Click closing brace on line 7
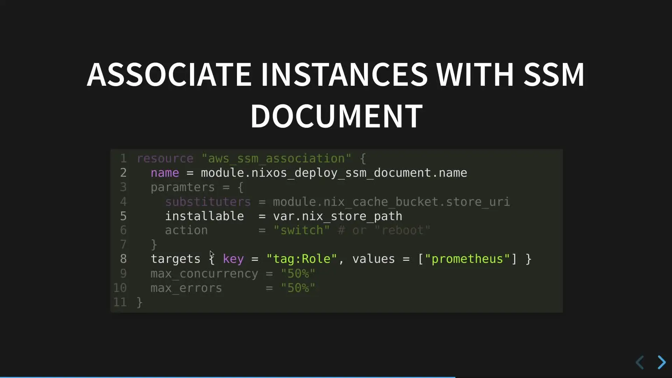The height and width of the screenshot is (378, 672). point(154,245)
